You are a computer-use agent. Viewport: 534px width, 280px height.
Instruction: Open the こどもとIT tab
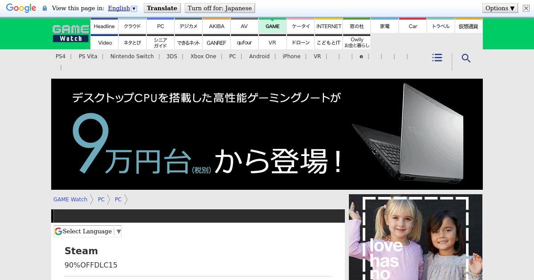coord(328,42)
